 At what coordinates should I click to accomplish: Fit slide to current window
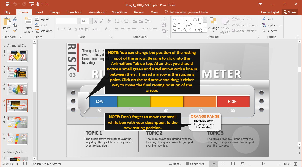point(295,164)
